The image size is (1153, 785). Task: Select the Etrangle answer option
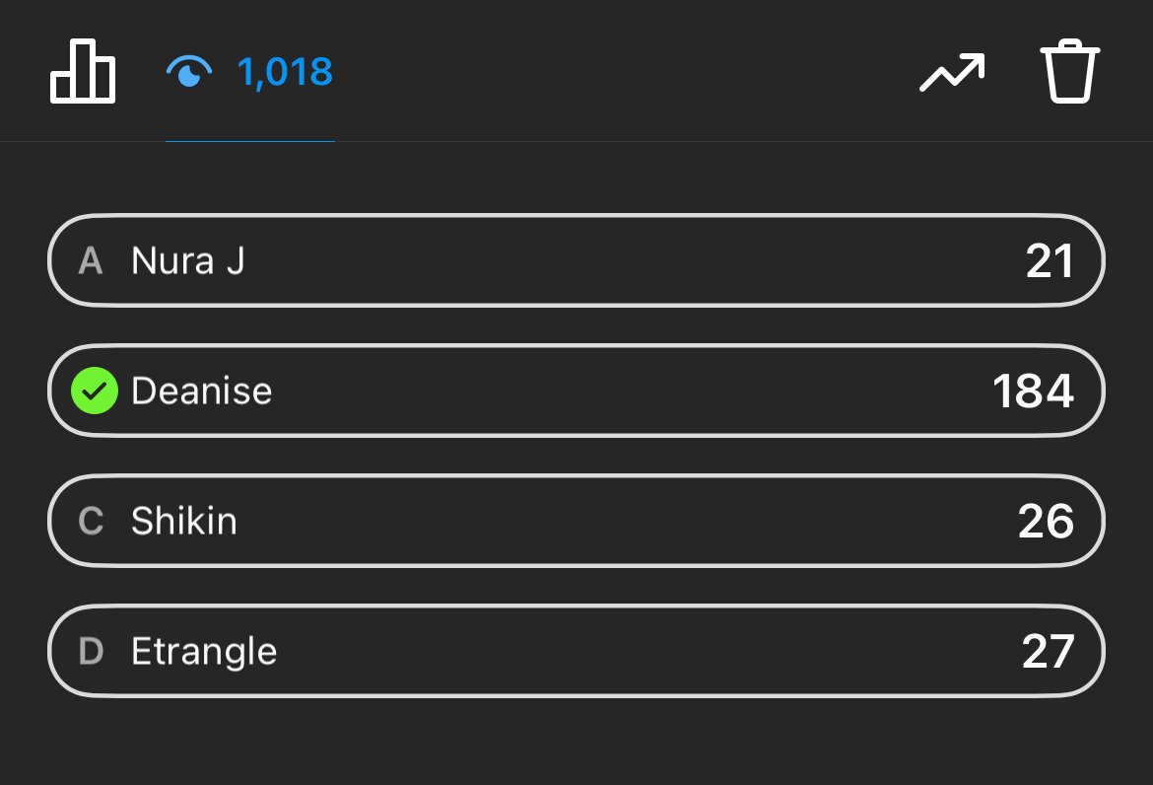point(576,652)
